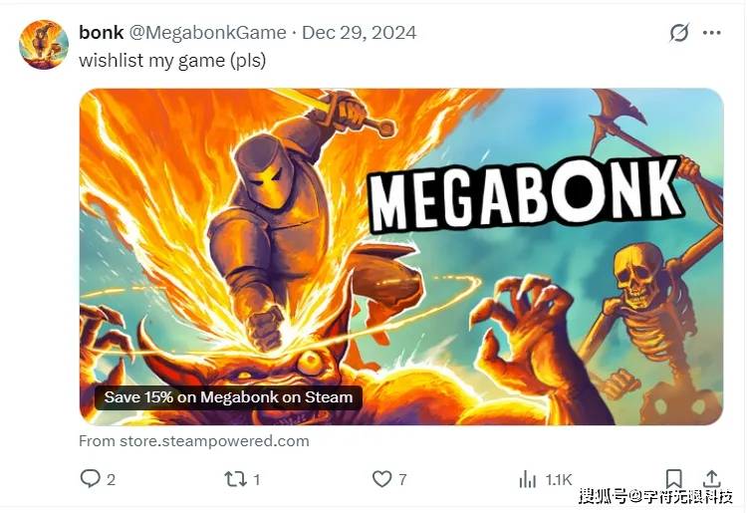747x513 pixels.
Task: Click the tweet text 'wishlist my game (pls)'
Action: (172, 61)
